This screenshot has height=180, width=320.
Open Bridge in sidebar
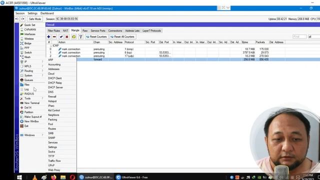(28, 43)
